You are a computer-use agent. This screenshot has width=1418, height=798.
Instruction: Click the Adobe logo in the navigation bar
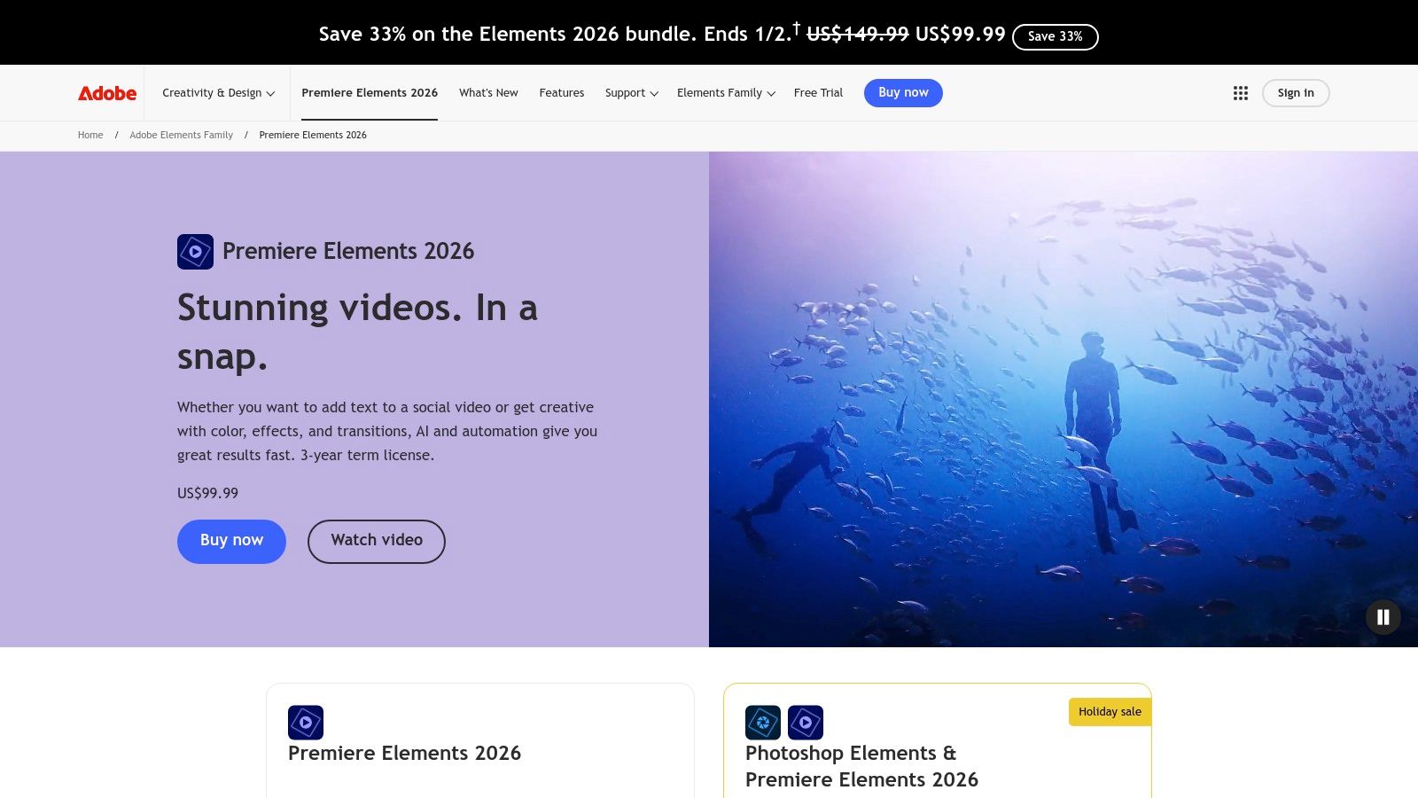coord(106,92)
